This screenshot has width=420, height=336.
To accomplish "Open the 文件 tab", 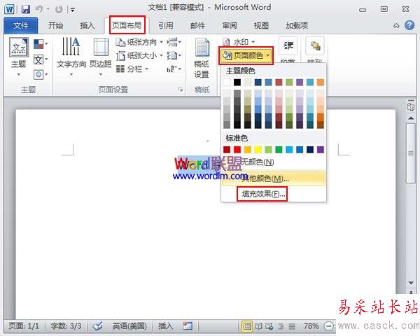I will point(20,25).
